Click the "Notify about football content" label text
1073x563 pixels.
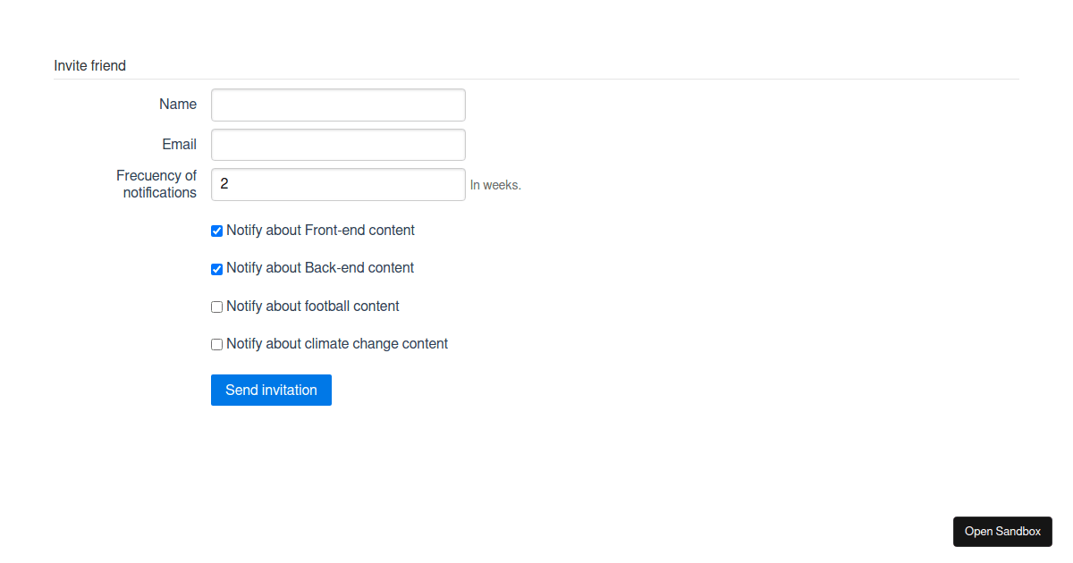[312, 307]
